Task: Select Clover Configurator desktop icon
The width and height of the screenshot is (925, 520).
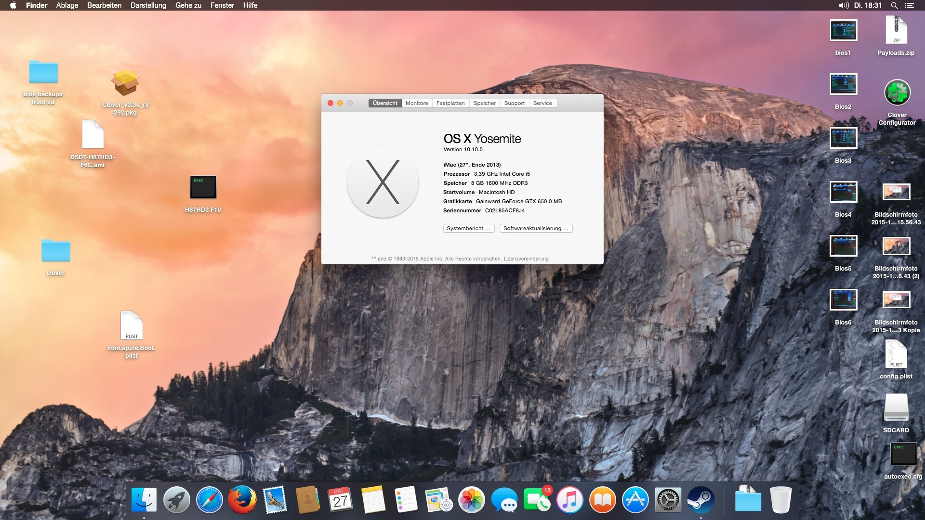Action: pos(897,93)
